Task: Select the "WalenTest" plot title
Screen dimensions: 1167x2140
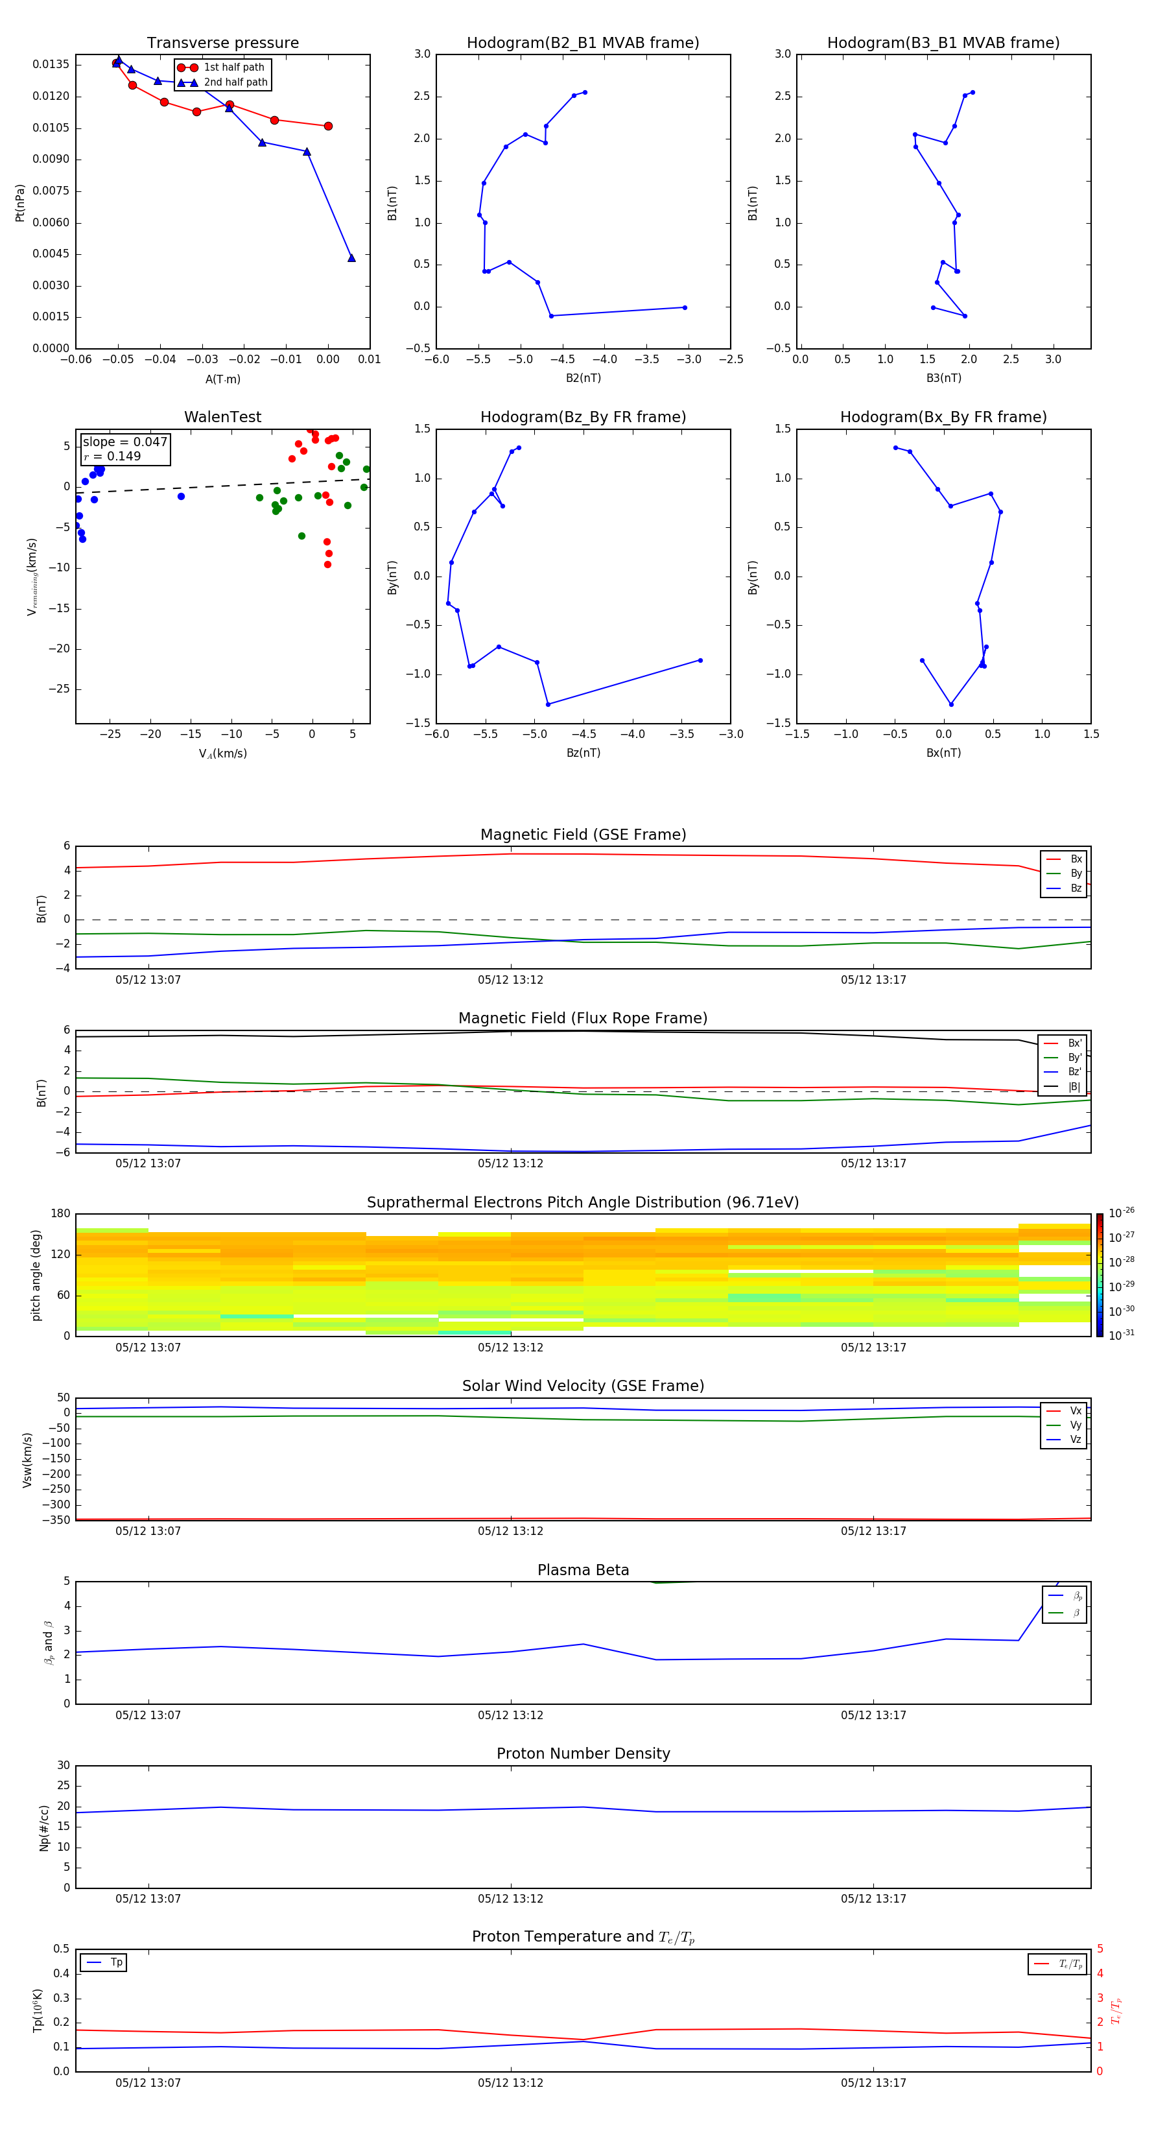Action: (222, 417)
